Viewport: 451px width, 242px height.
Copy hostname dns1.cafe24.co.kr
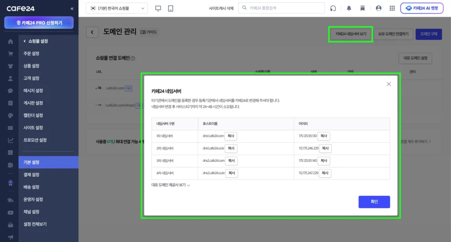pyautogui.click(x=231, y=148)
